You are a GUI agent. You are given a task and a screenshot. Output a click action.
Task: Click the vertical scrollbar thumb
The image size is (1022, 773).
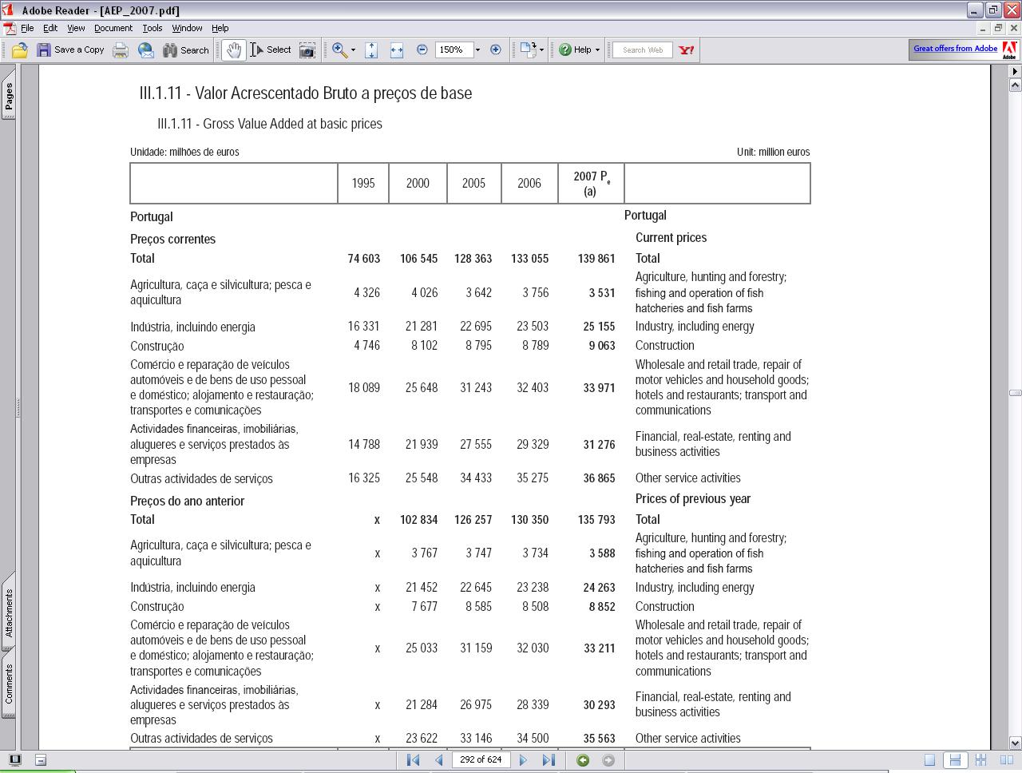pyautogui.click(x=1015, y=393)
